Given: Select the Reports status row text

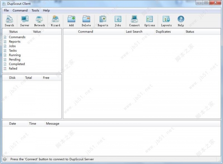Looking at the screenshot, I should (14, 42).
